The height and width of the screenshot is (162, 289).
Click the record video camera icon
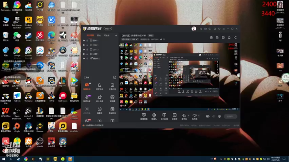(208, 116)
